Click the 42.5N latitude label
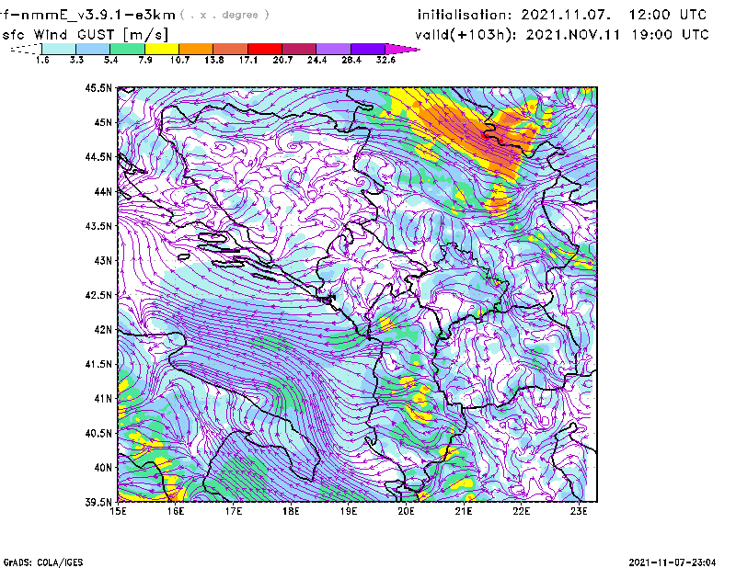The width and height of the screenshot is (736, 568). coord(98,295)
